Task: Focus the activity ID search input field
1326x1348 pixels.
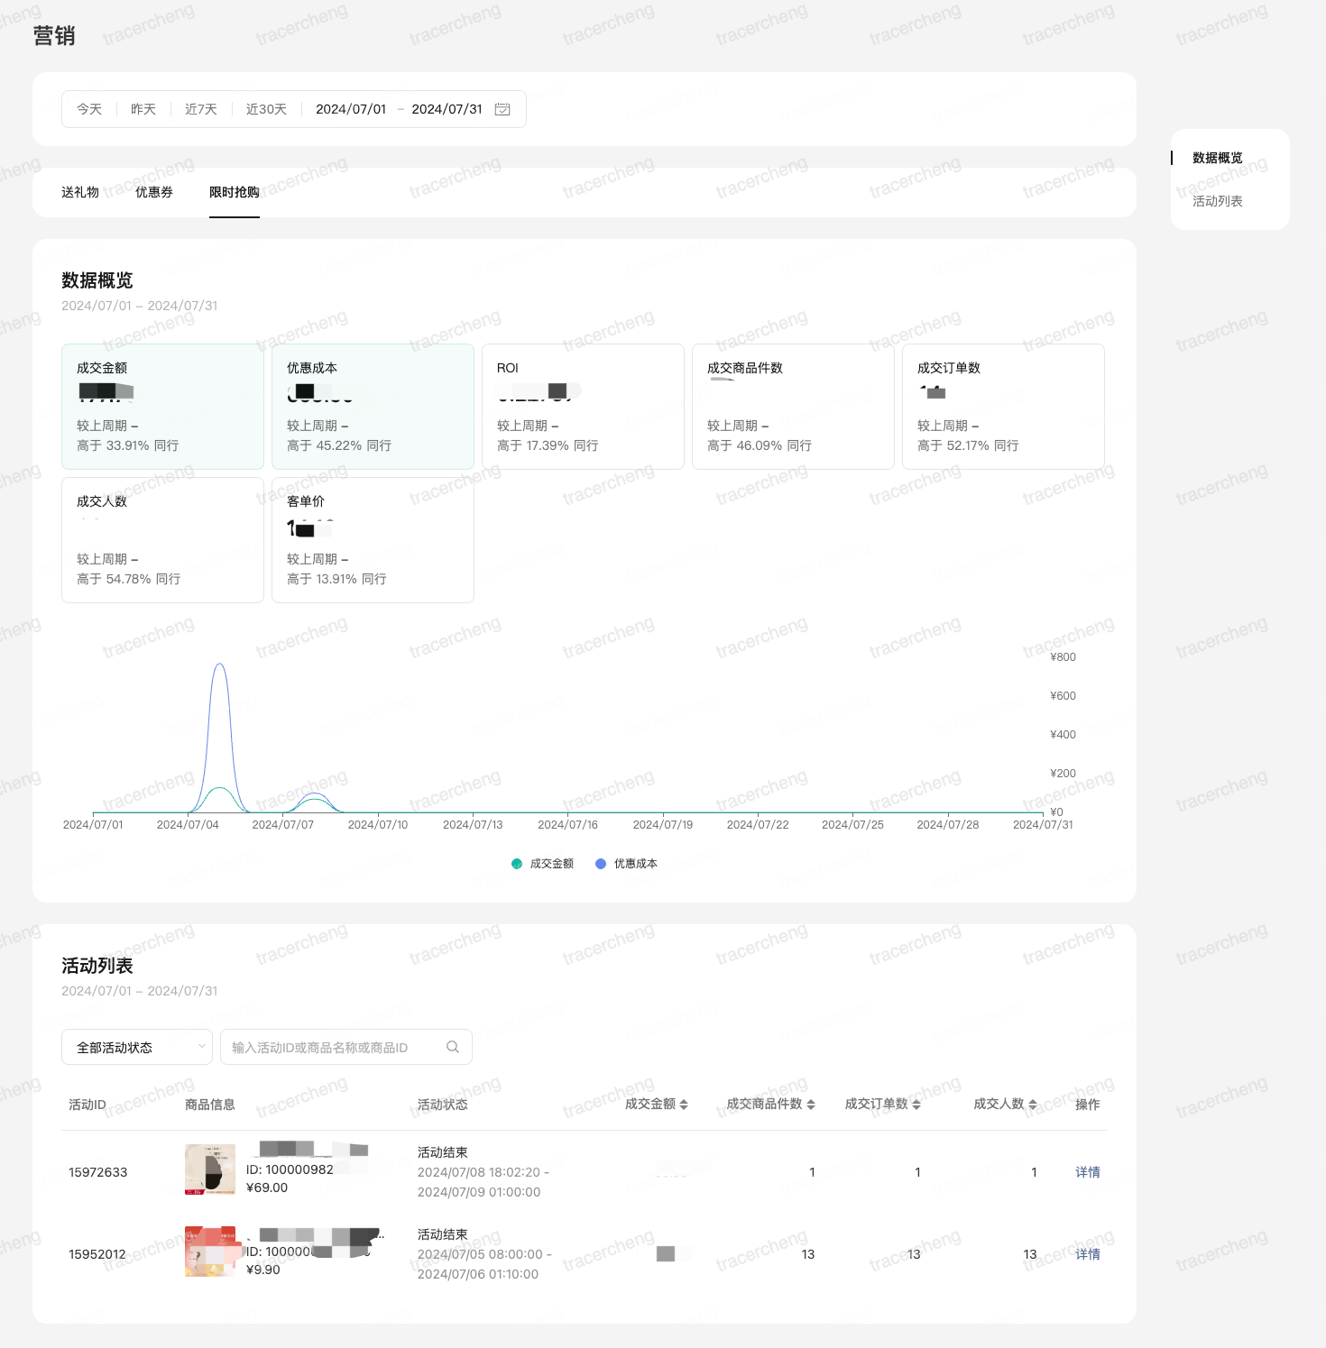Action: coord(334,1047)
